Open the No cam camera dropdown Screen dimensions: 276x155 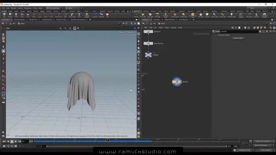click(x=131, y=33)
